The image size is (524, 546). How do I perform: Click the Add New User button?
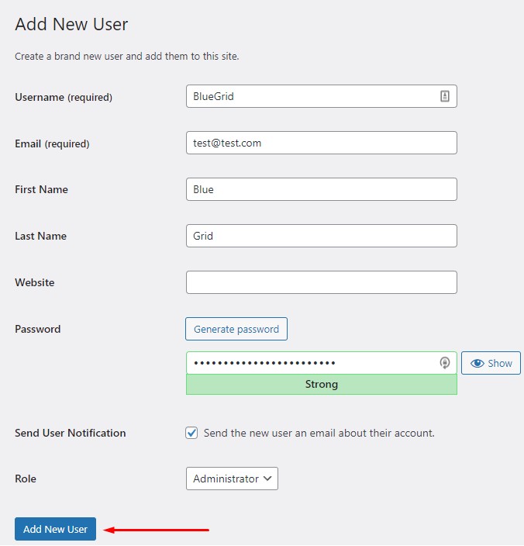(55, 529)
